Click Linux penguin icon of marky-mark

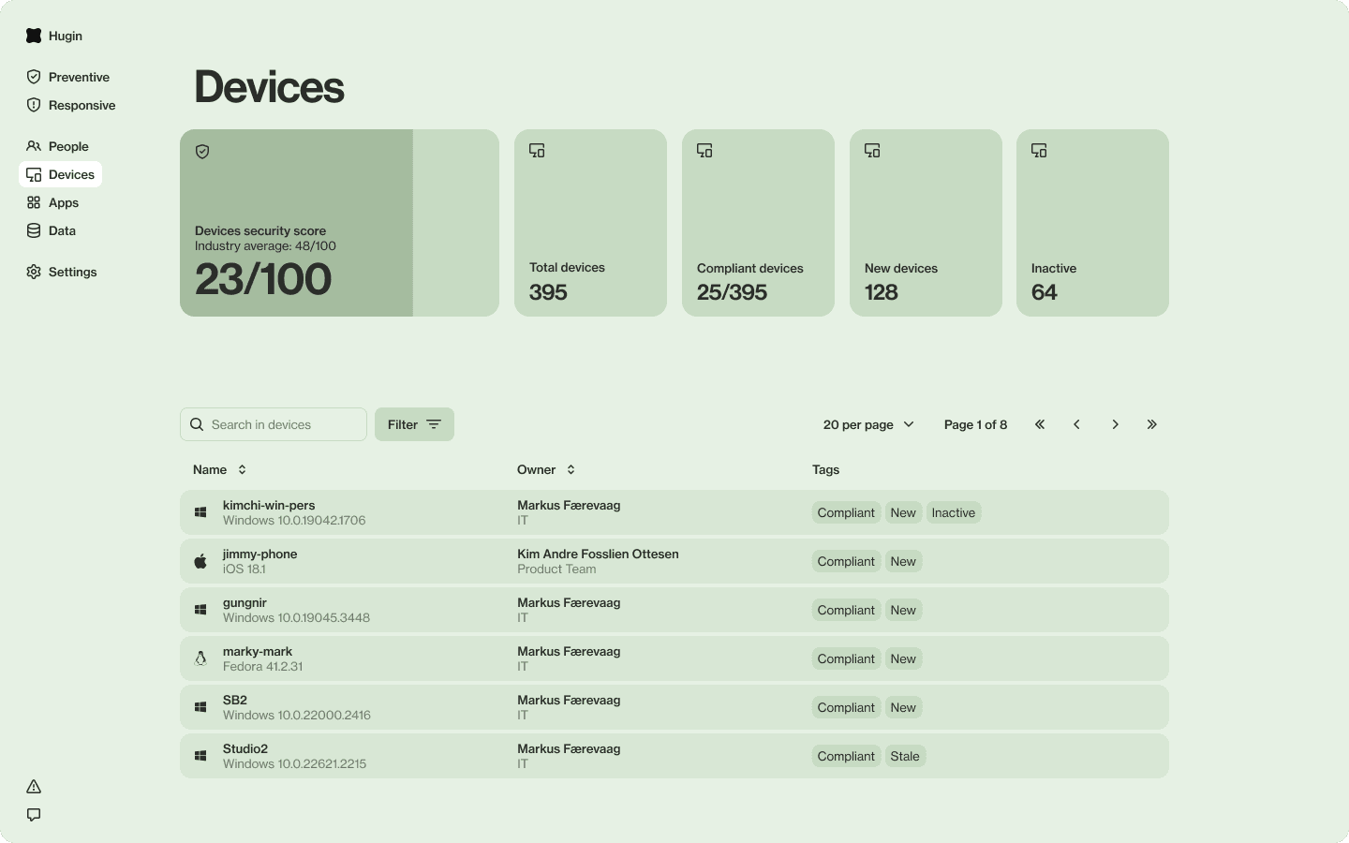[200, 658]
